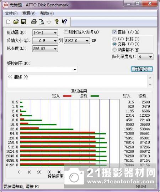
Task: Open the 查看(V) menu
Action: click(29, 13)
